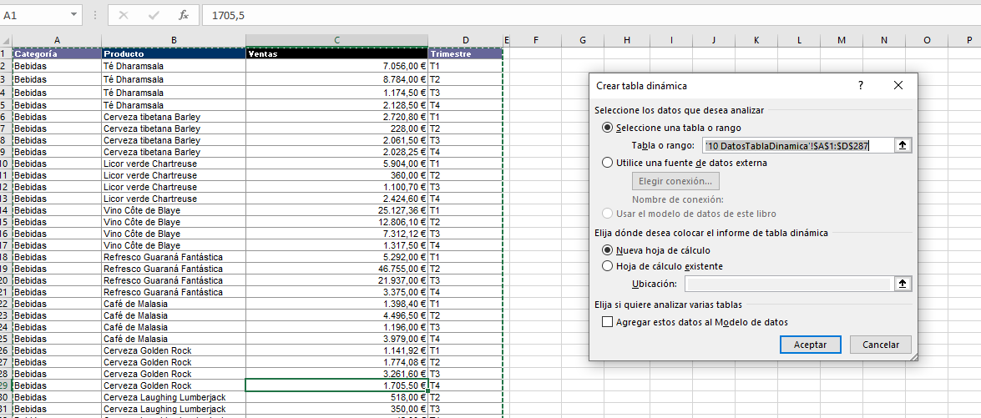
Task: Click the Ubicación range picker icon
Action: click(903, 284)
